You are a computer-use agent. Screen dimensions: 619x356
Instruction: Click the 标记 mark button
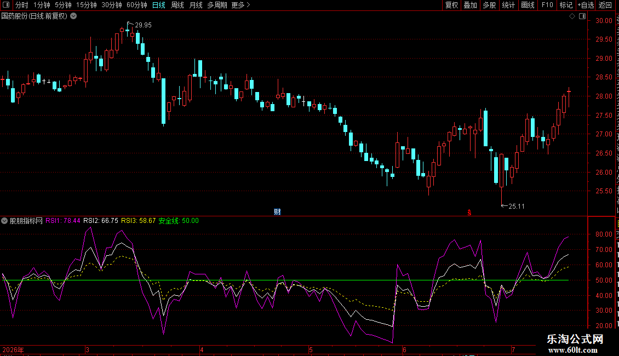566,5
